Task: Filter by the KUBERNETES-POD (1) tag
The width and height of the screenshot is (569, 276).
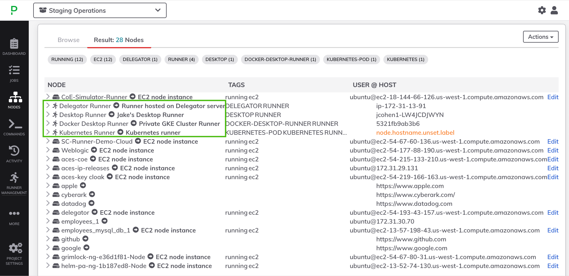Action: pos(352,60)
